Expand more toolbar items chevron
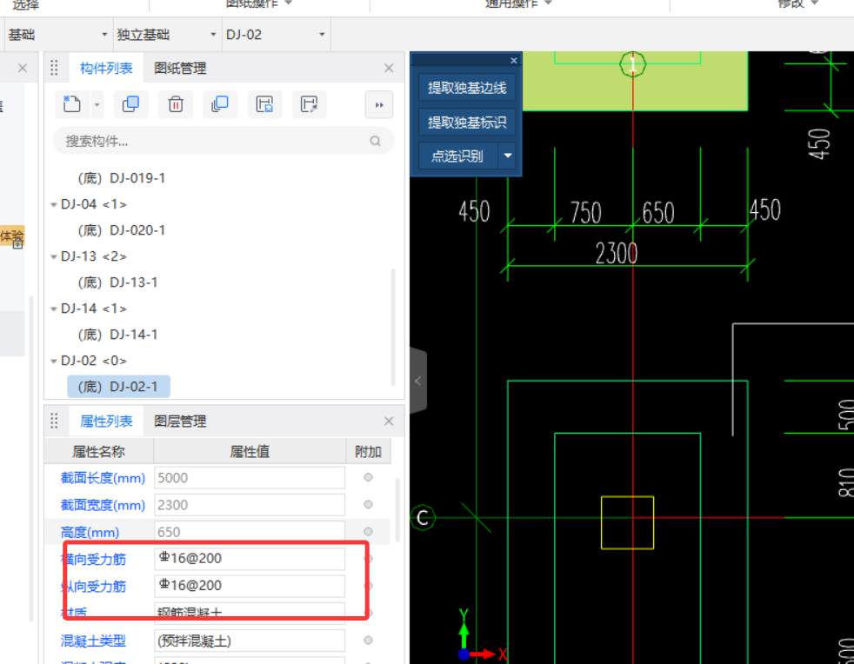Viewport: 854px width, 664px height. (x=379, y=104)
